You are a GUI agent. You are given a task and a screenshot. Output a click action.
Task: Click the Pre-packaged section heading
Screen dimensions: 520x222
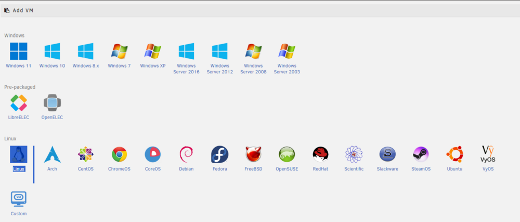(x=20, y=87)
